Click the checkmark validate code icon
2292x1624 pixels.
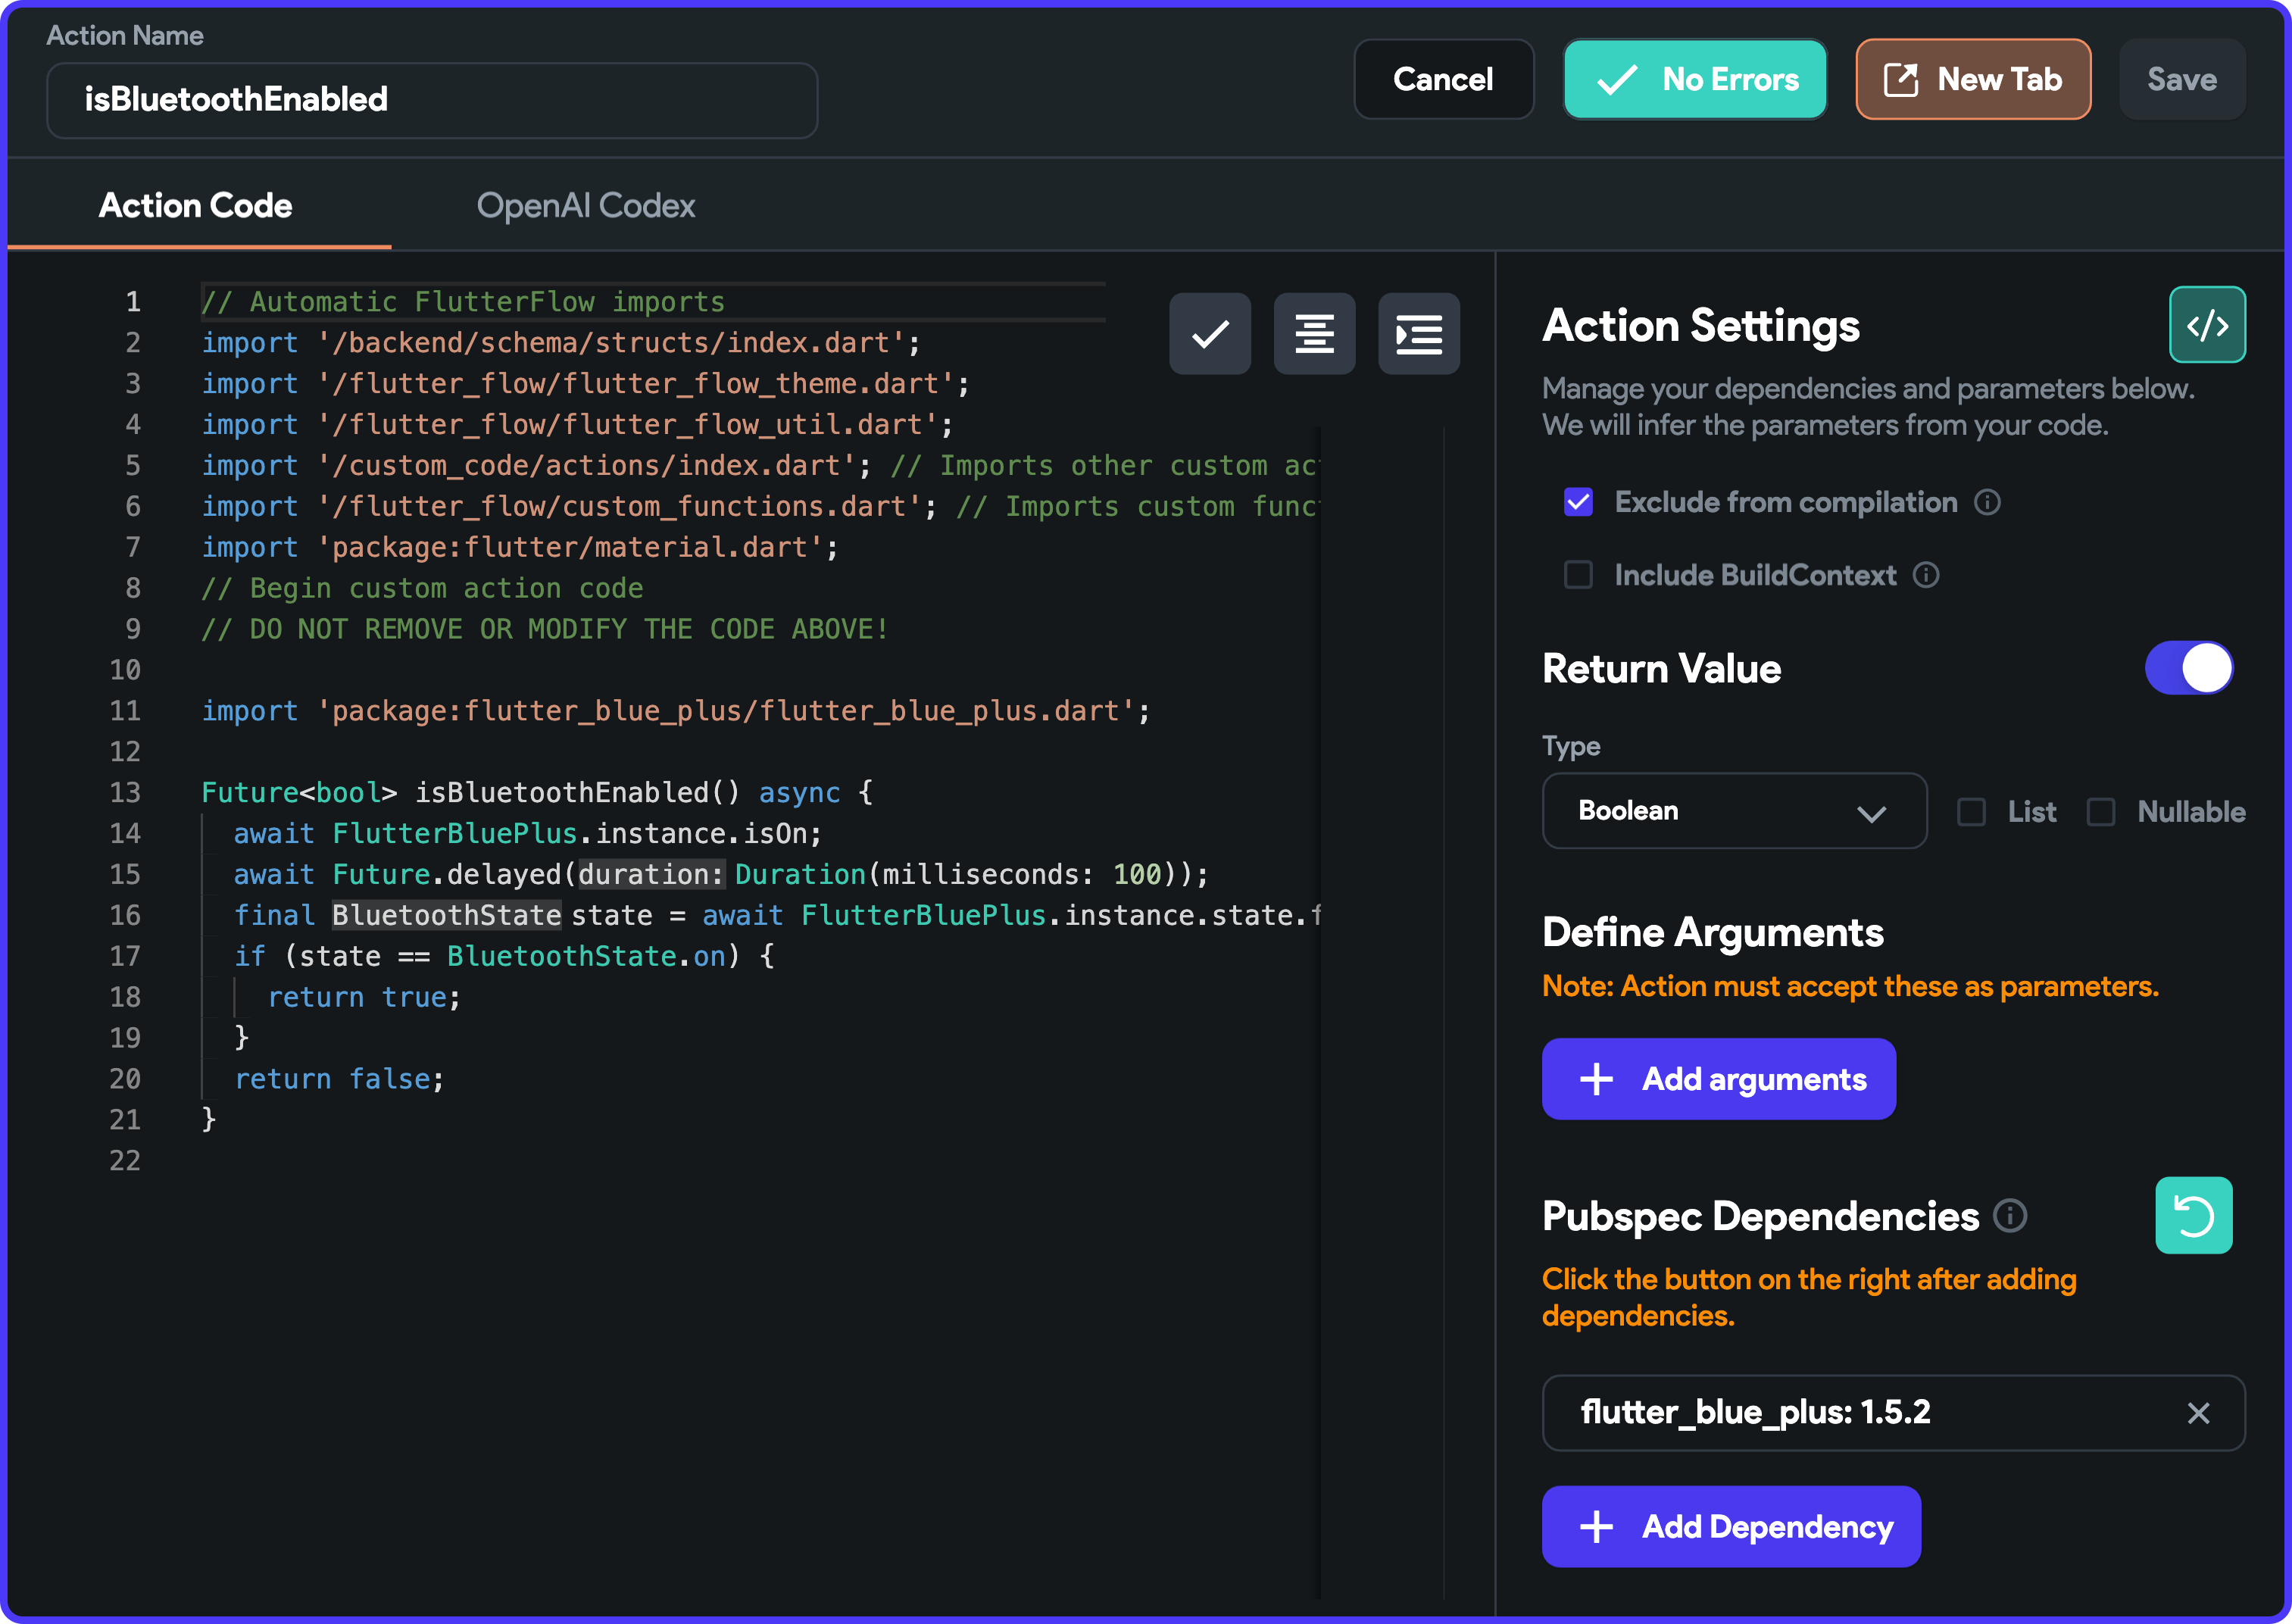point(1209,334)
